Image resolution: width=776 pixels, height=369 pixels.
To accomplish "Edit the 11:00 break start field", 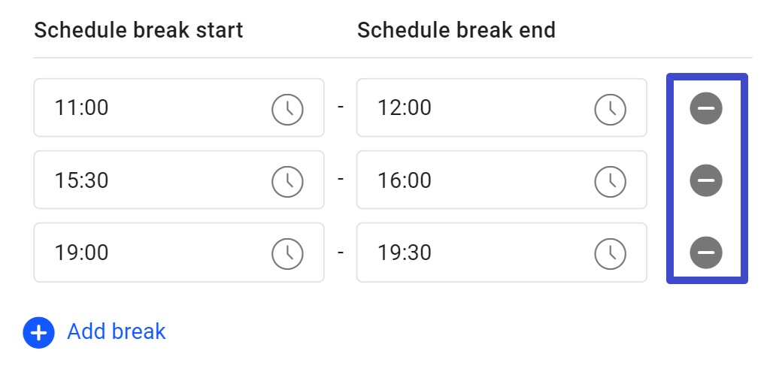I will click(x=179, y=107).
